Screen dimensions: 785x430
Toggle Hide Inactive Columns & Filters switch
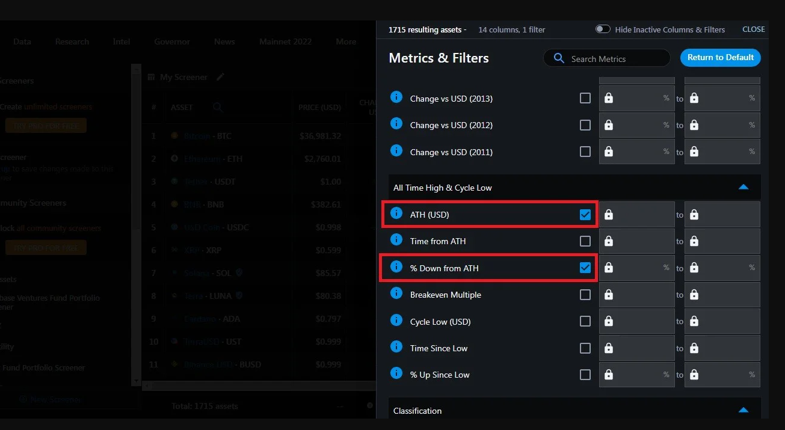pos(602,29)
